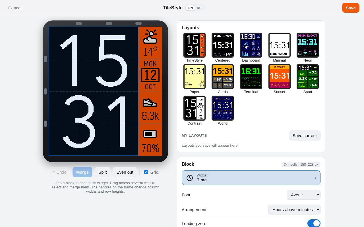Split the selected block
The image size is (364, 227).
(x=103, y=172)
